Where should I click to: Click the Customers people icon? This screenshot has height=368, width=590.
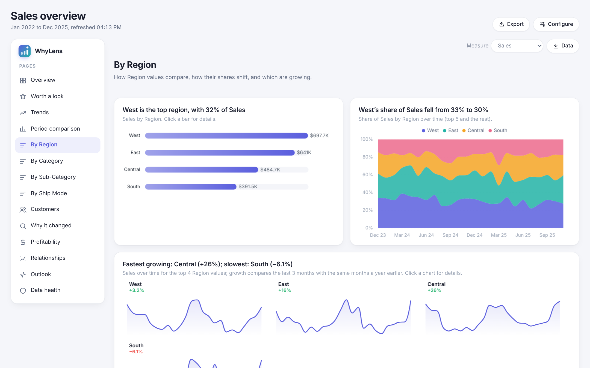coord(23,210)
